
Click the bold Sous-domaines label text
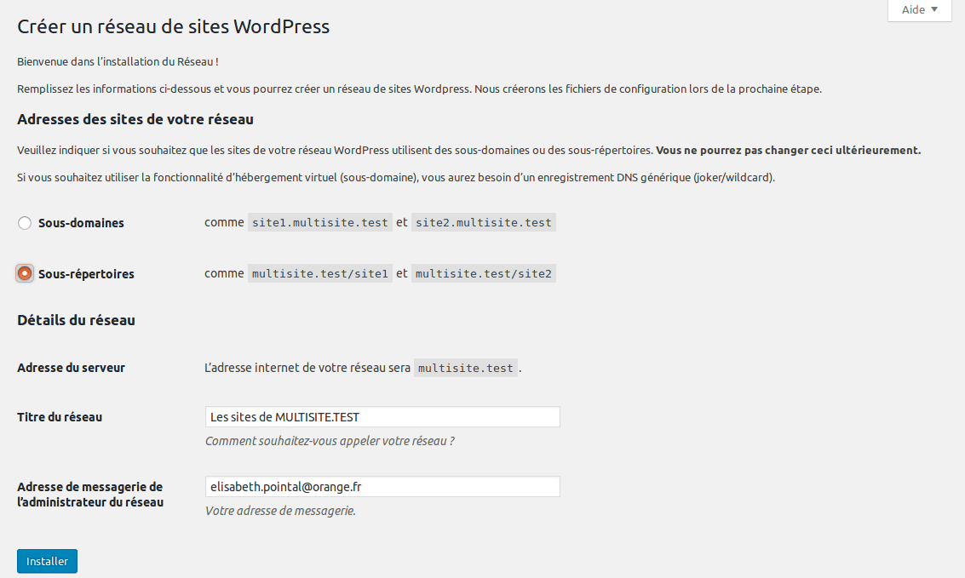point(81,223)
